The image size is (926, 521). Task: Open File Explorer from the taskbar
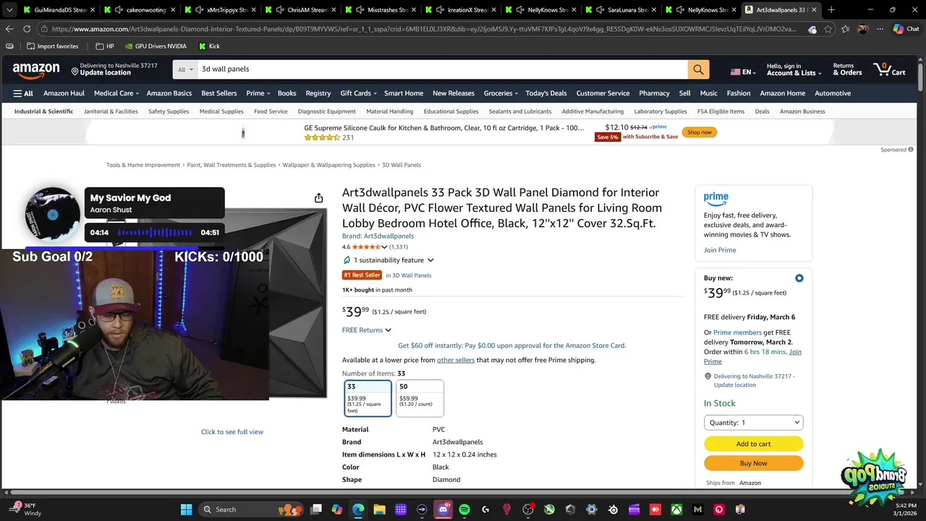point(379,509)
